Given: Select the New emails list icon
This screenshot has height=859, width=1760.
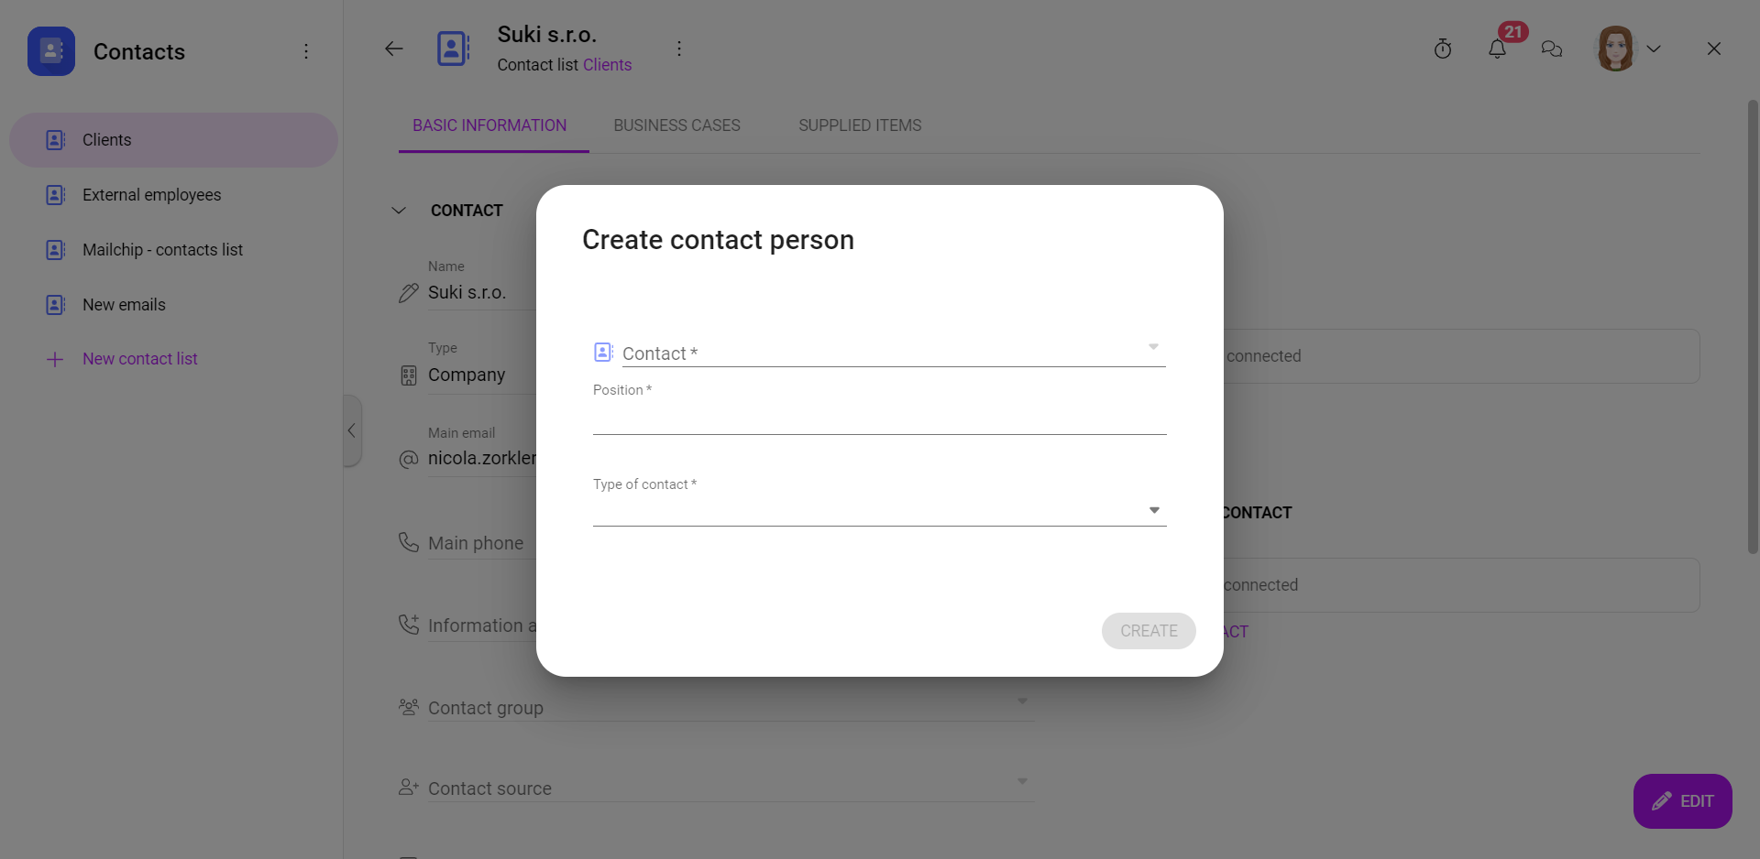Looking at the screenshot, I should (56, 304).
